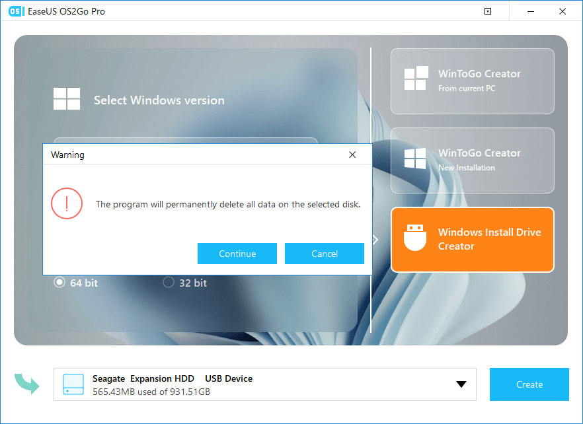The image size is (583, 424).
Task: Choose Windows Install Drive Creator mode
Action: point(472,240)
